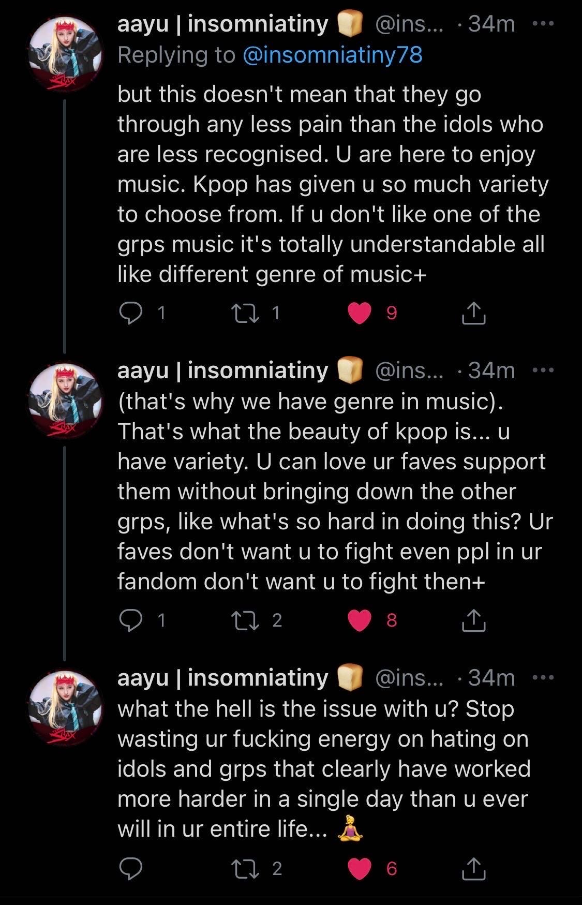The height and width of the screenshot is (905, 582).
Task: Unlike the second tweet with 8 likes
Action: 360,620
